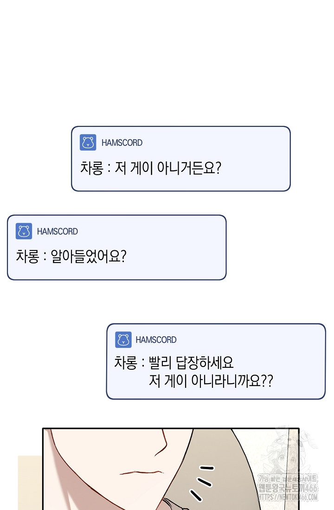The height and width of the screenshot is (510, 334).
Task: Click the HAMSCORD app name in the topmost notification
Action: tap(122, 143)
